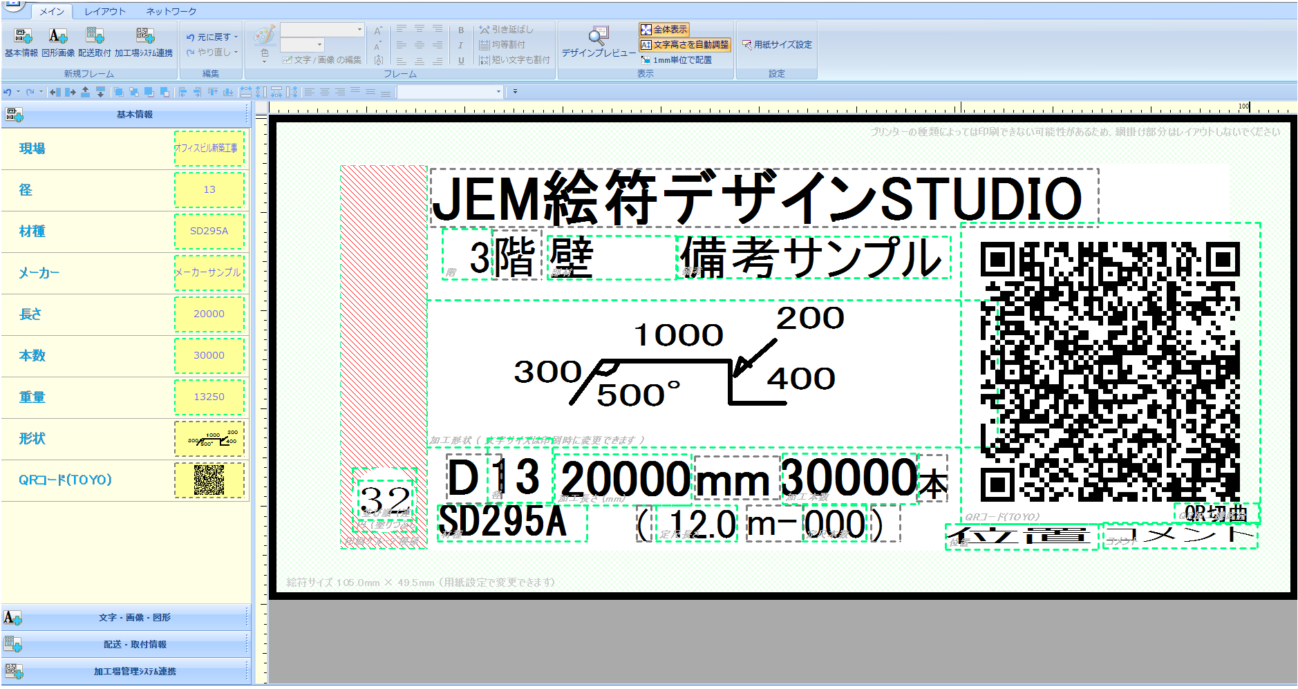Open the 加工場管理システム連携 panel section
Screen dimensions: 1298x689
pyautogui.click(x=124, y=672)
